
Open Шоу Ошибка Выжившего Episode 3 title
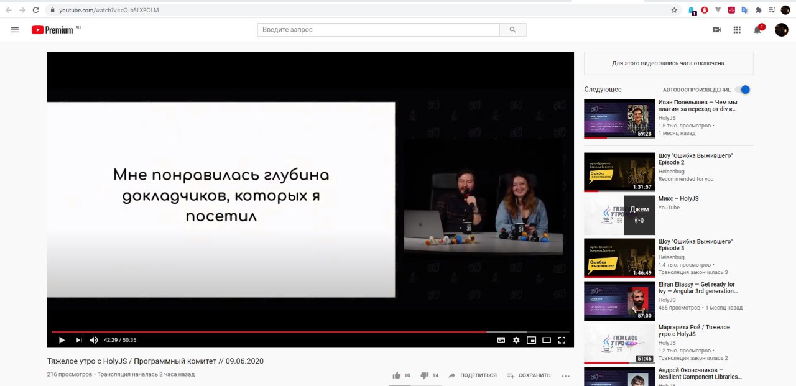(695, 244)
